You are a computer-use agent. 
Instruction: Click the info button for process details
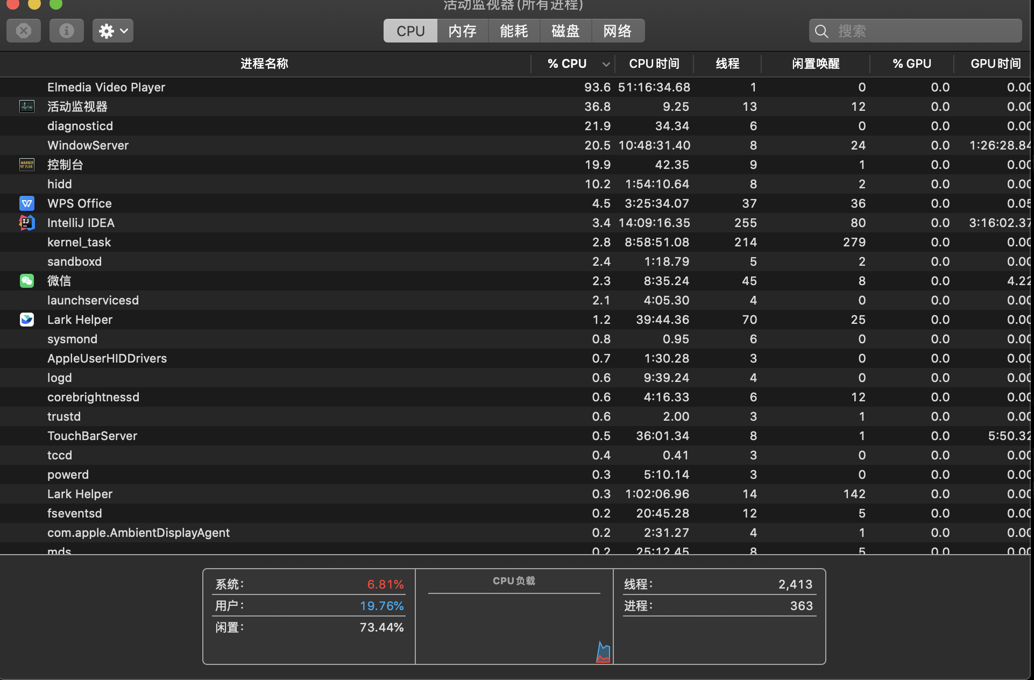pyautogui.click(x=66, y=30)
